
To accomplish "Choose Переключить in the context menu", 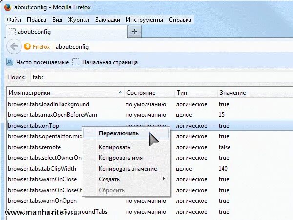I will pos(126,133).
